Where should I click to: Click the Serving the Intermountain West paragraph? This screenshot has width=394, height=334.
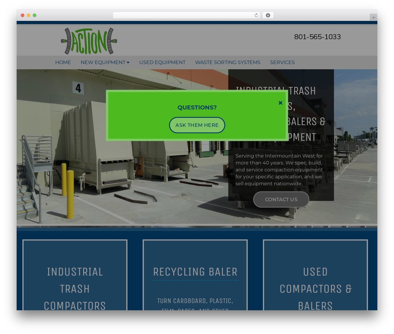tap(279, 170)
